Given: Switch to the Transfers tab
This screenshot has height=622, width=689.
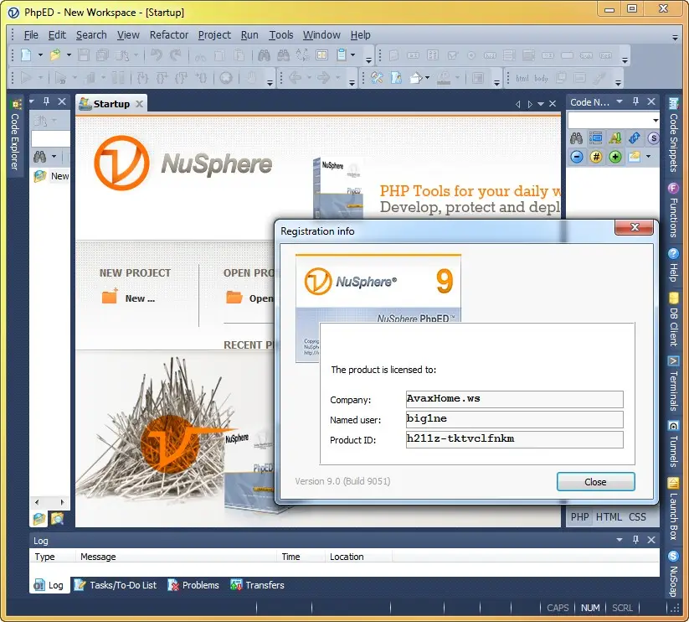Looking at the screenshot, I should point(258,585).
